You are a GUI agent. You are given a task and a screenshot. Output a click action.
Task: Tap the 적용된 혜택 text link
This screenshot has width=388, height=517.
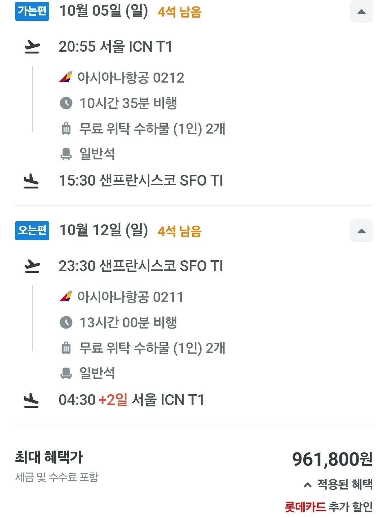pos(345,484)
